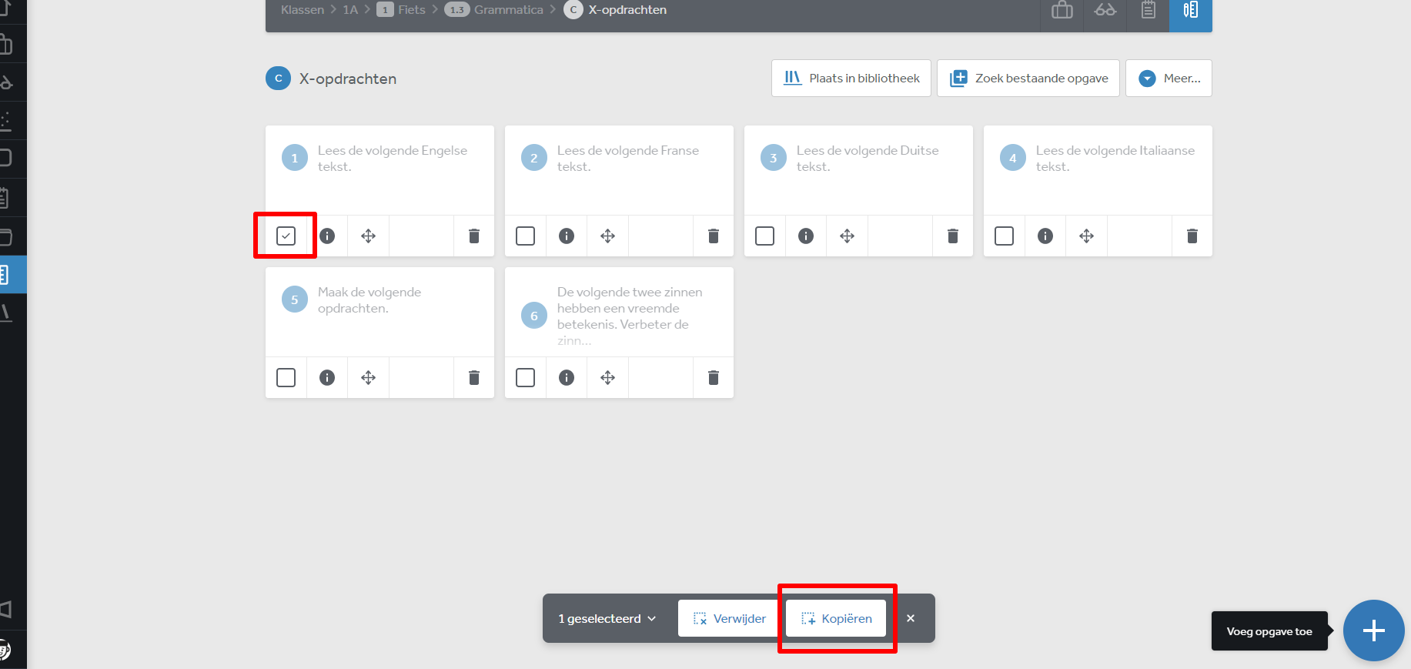Click the blue plus add-exercise button
This screenshot has height=669, width=1411.
(x=1374, y=631)
